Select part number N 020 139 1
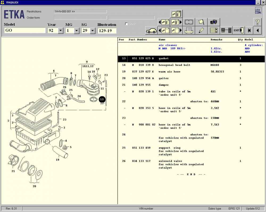The height and width of the screenshot is (212, 266). [x=143, y=91]
